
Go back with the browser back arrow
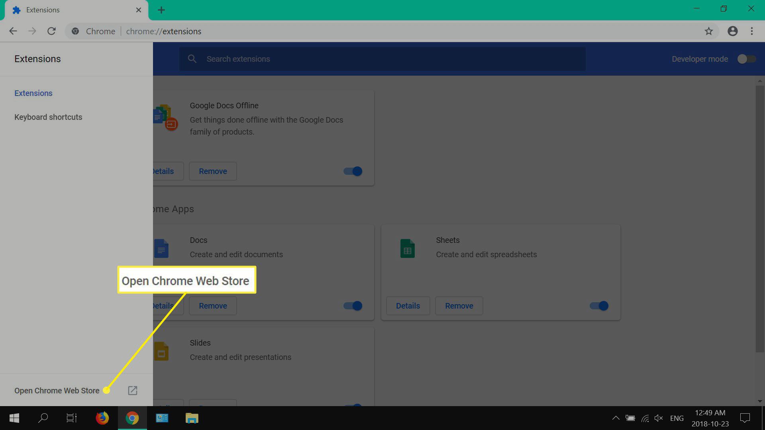point(13,31)
